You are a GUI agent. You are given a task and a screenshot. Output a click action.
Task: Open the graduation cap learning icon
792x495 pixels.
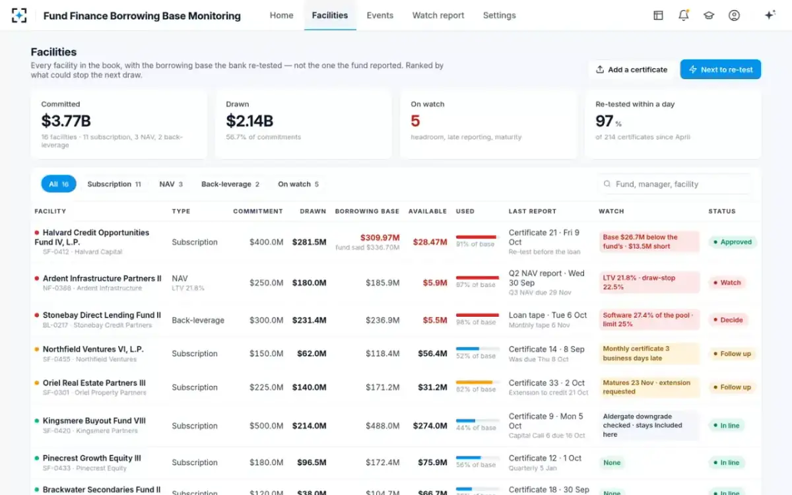tap(709, 15)
